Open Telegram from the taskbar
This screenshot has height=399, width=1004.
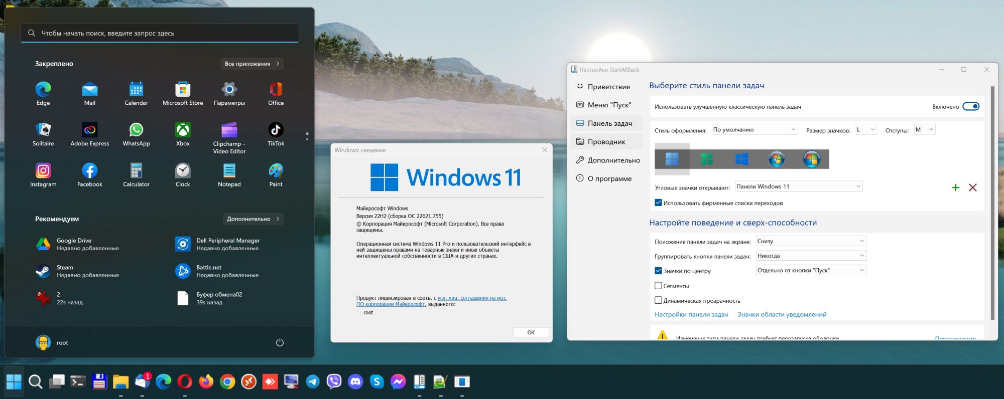click(313, 382)
